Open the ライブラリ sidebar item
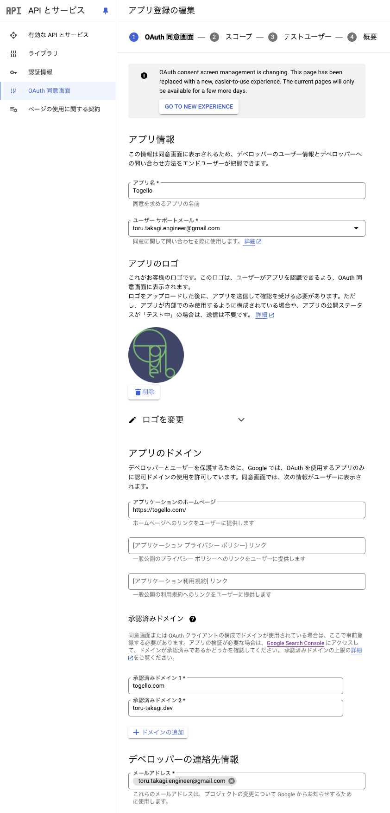 click(x=58, y=53)
